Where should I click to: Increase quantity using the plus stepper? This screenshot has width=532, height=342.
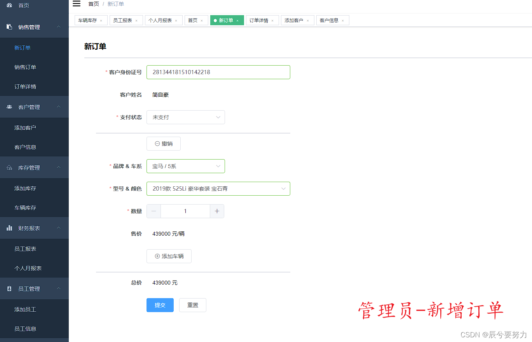tap(217, 211)
